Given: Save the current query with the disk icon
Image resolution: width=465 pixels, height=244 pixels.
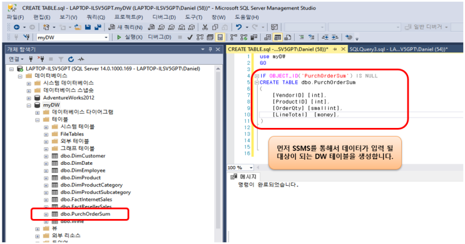Looking at the screenshot, I should click(88, 27).
